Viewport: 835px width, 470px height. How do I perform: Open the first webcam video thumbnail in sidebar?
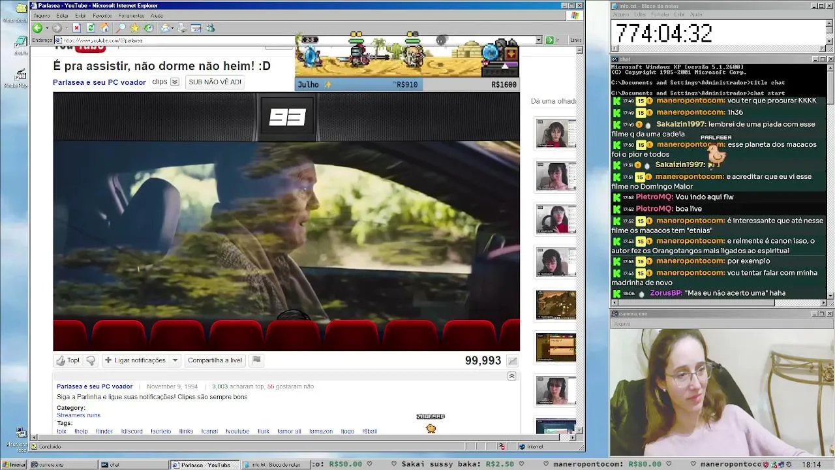tap(556, 134)
